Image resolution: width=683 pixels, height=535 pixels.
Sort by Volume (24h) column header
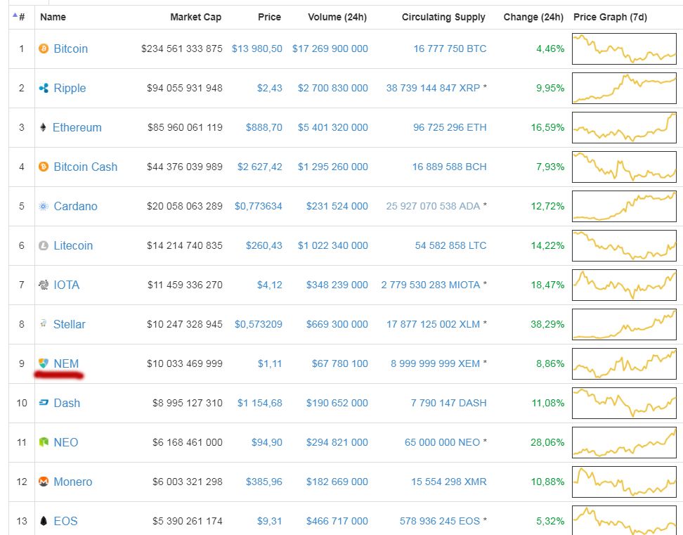(337, 17)
